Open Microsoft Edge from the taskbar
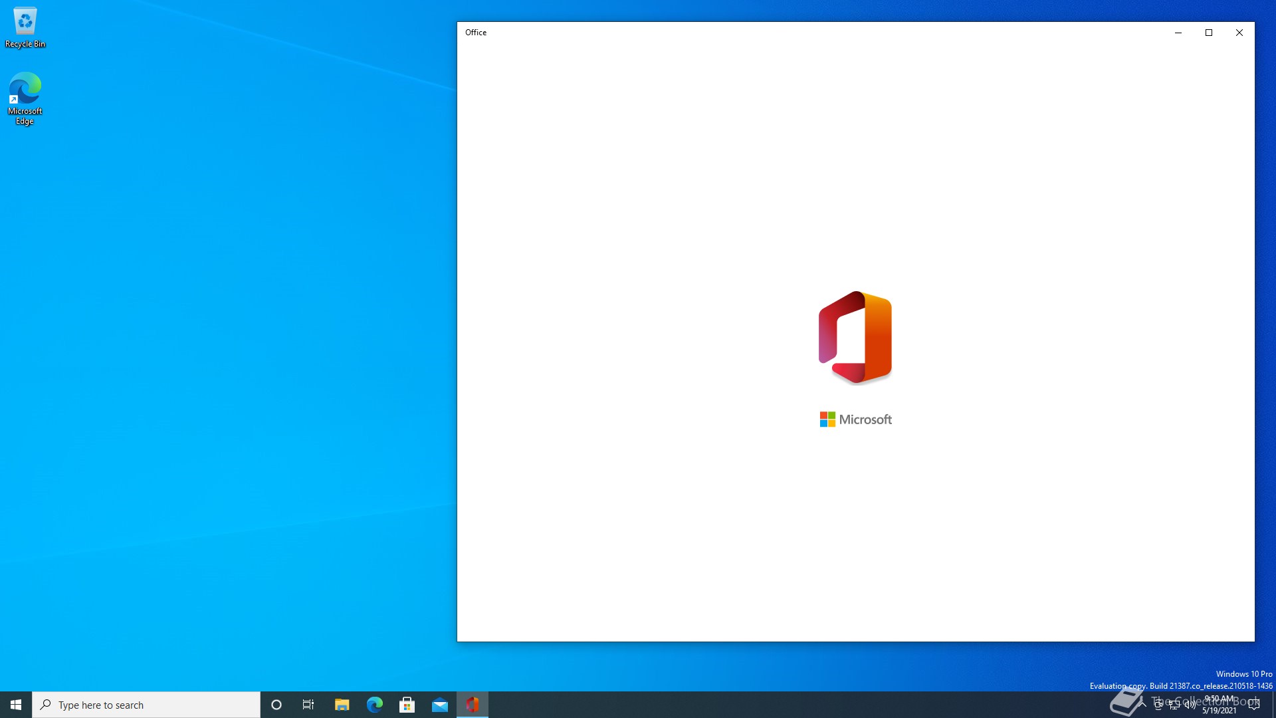 (375, 705)
